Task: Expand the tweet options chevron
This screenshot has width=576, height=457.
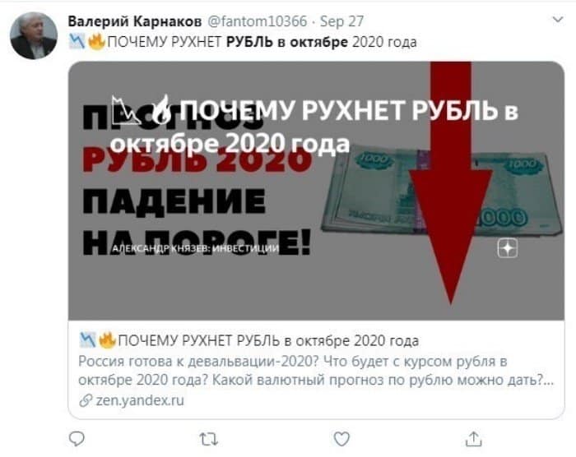Action: [558, 20]
